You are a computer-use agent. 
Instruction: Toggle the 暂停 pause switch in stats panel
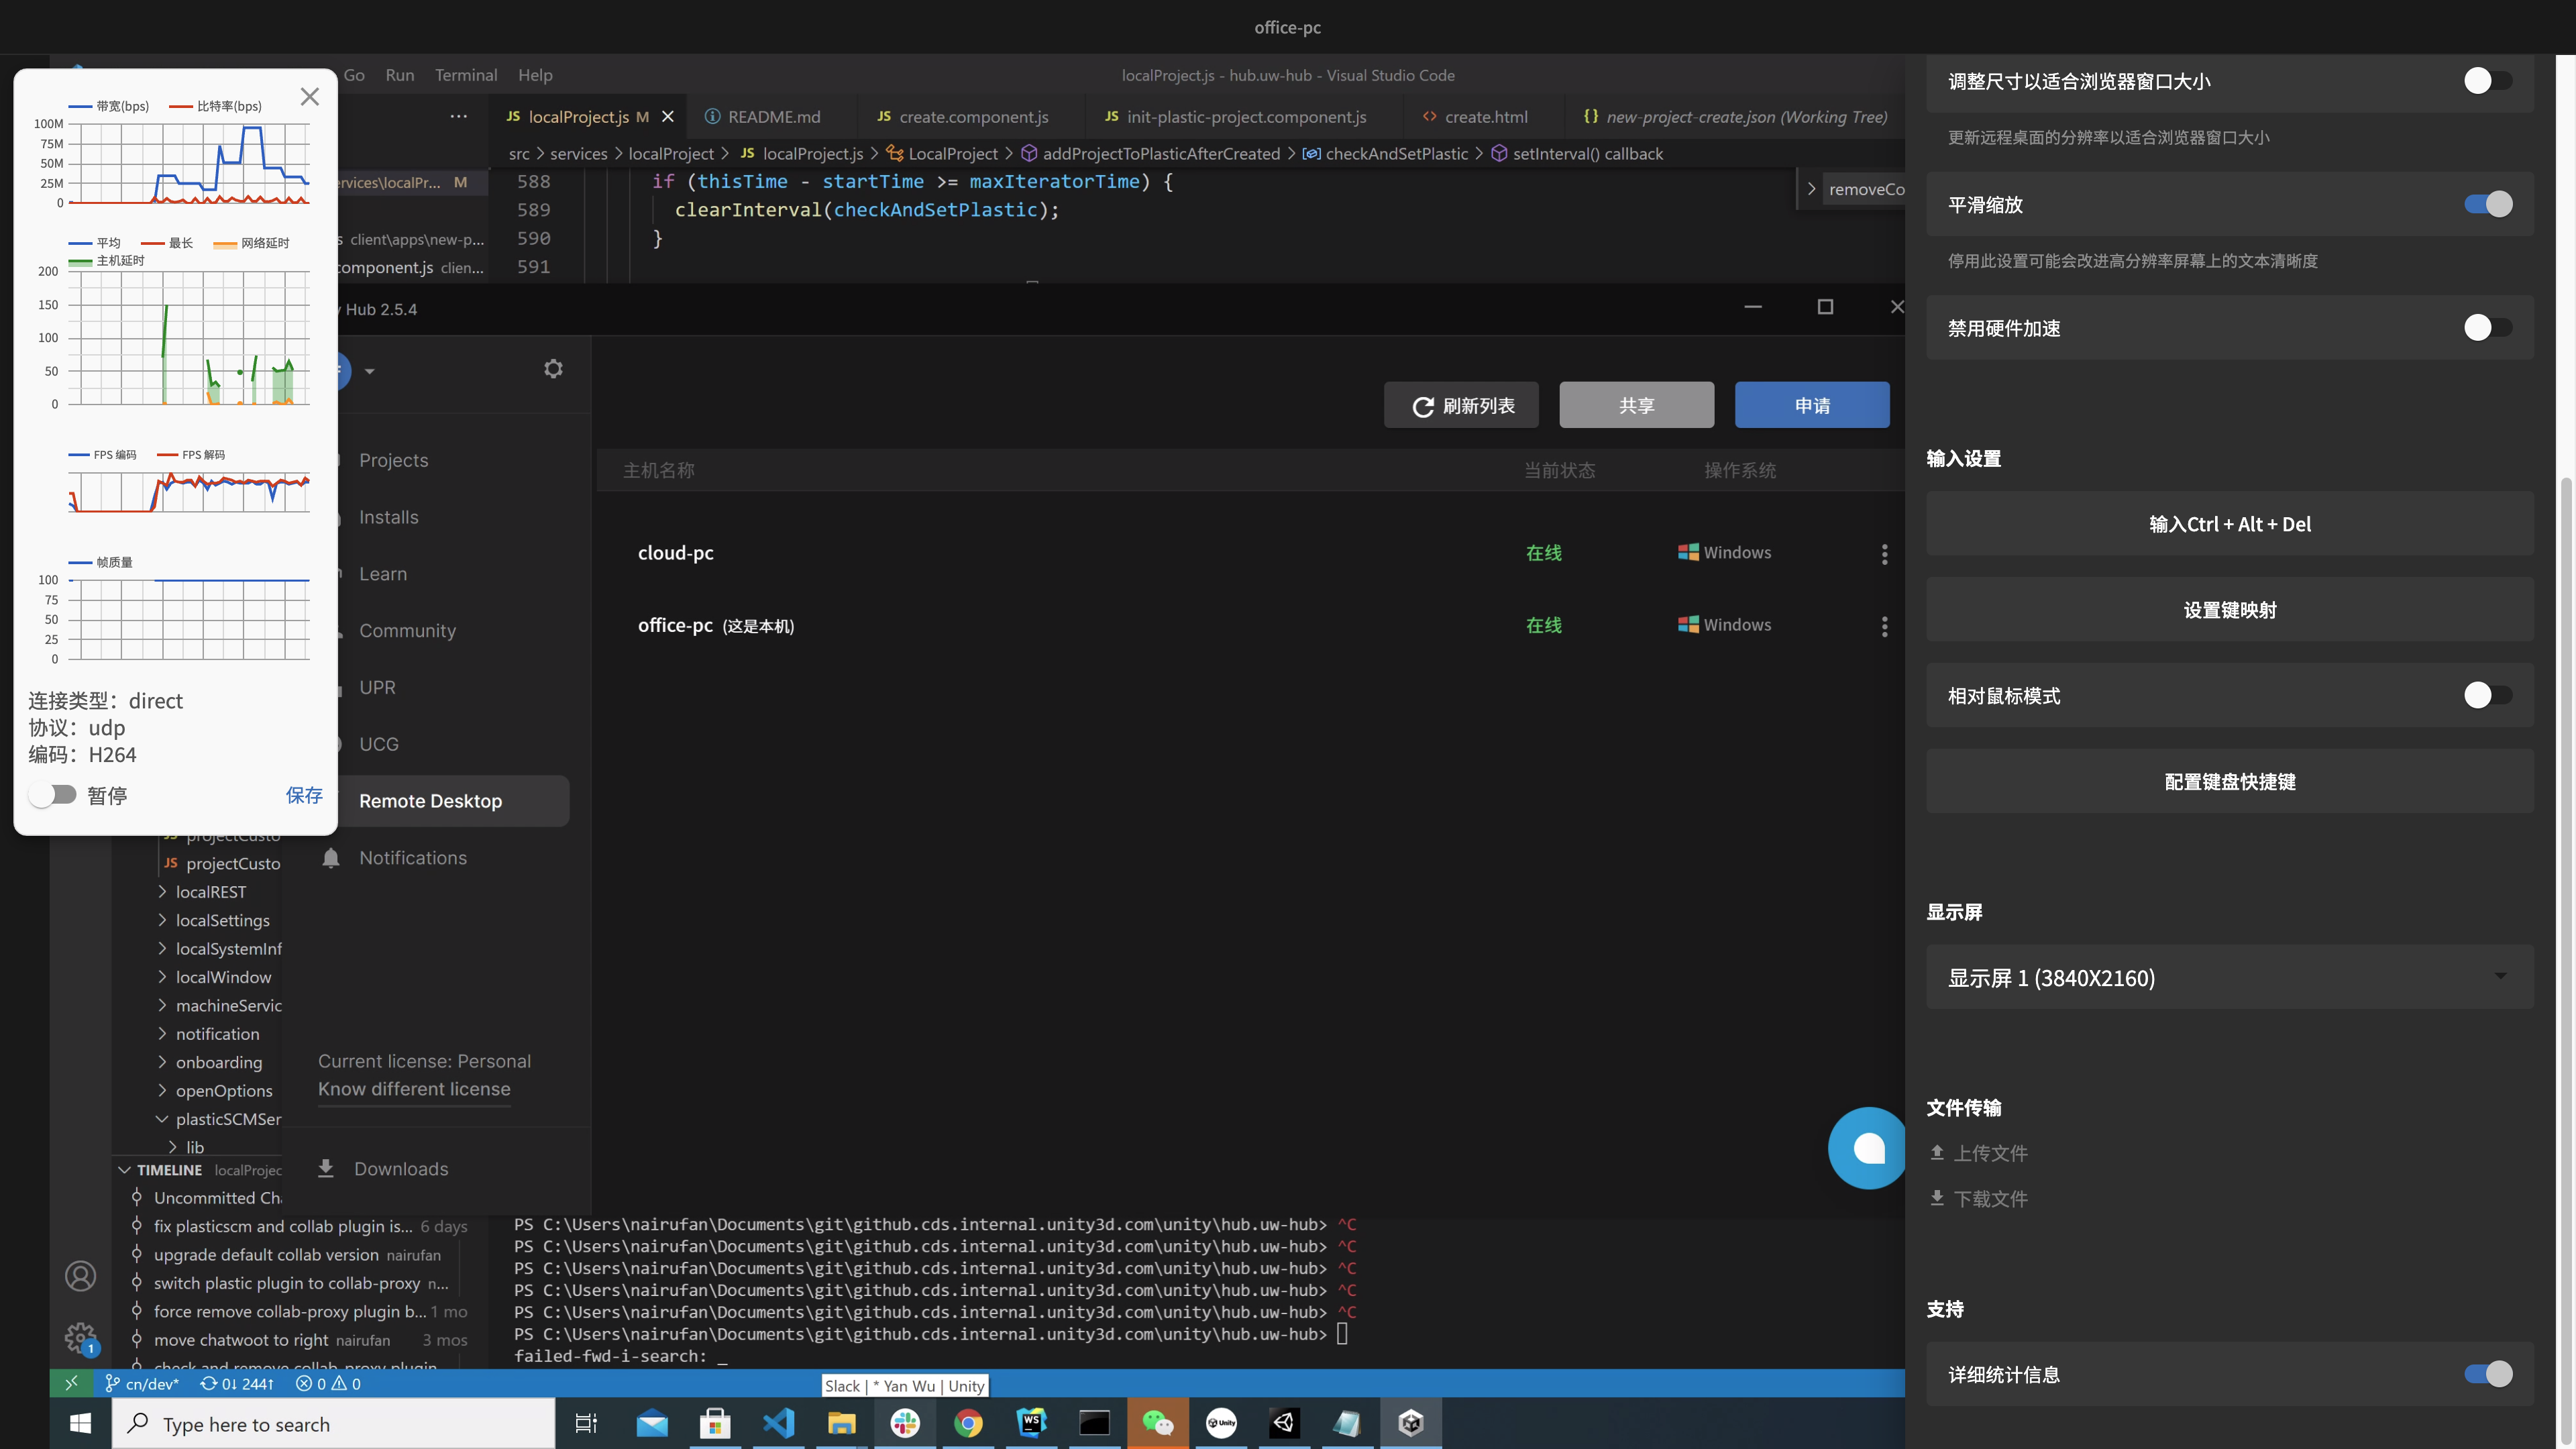click(53, 795)
